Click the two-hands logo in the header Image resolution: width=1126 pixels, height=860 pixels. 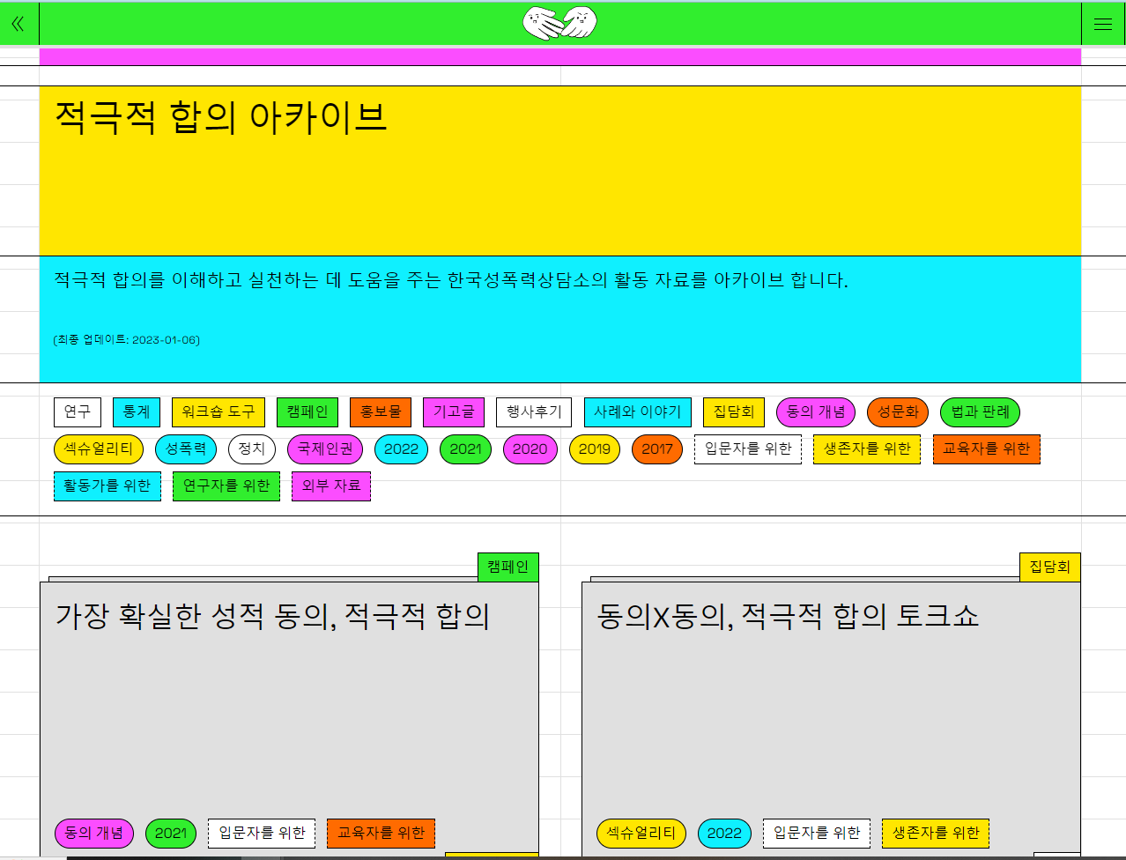tap(559, 23)
